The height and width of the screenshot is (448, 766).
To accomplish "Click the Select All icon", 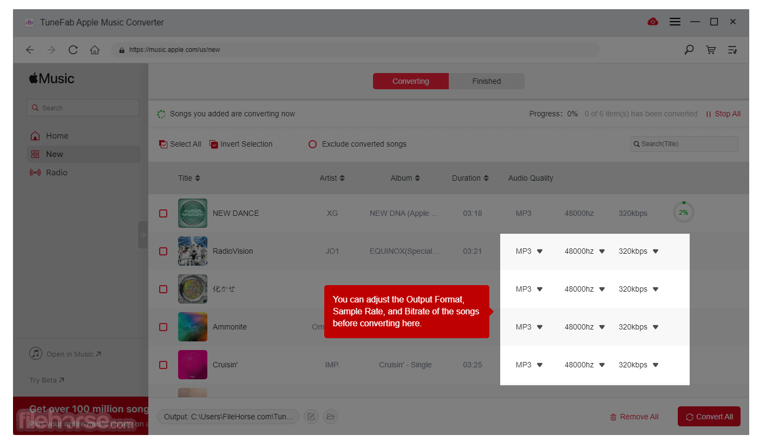I will pyautogui.click(x=163, y=144).
